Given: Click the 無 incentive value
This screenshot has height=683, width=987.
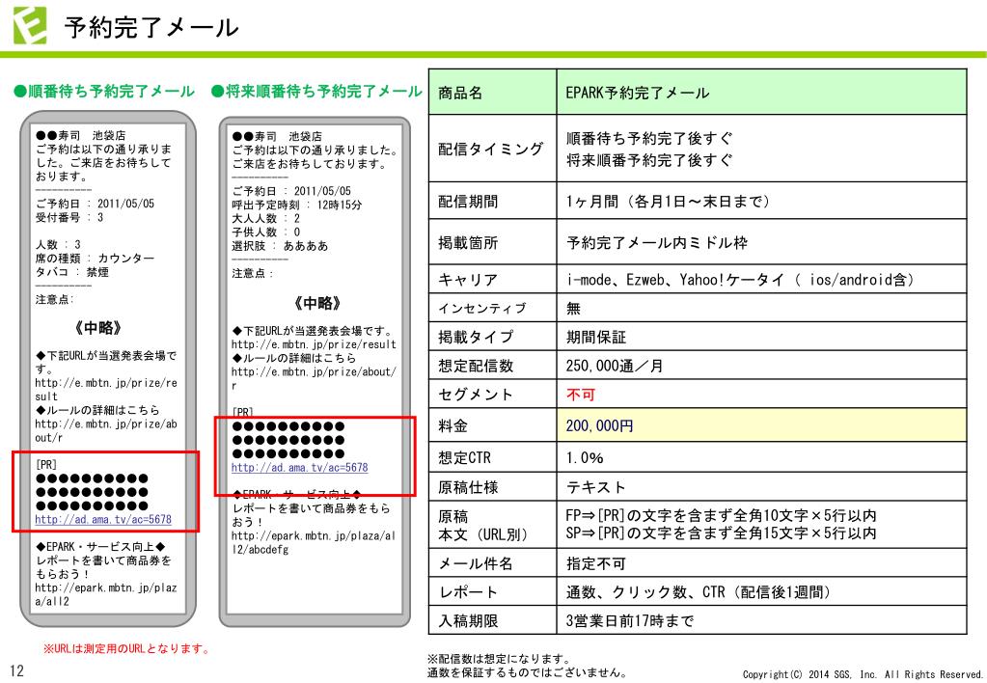Looking at the screenshot, I should [573, 308].
